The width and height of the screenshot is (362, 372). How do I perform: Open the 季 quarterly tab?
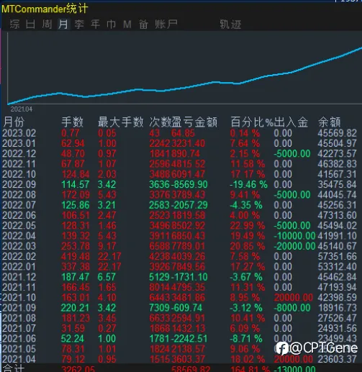point(79,24)
